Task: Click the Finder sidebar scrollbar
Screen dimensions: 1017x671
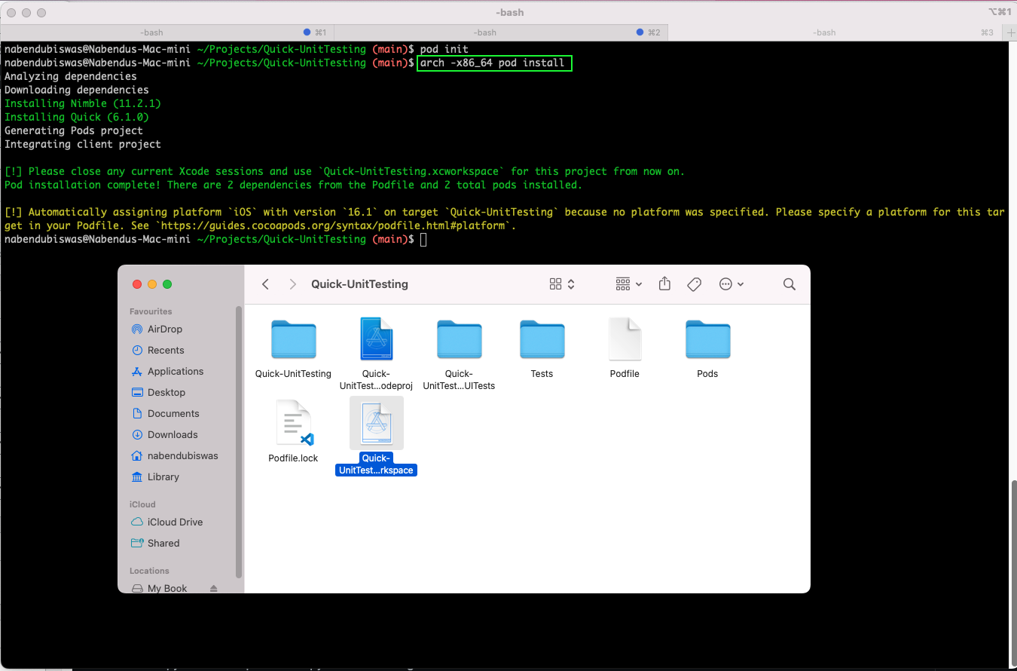Action: coord(239,441)
